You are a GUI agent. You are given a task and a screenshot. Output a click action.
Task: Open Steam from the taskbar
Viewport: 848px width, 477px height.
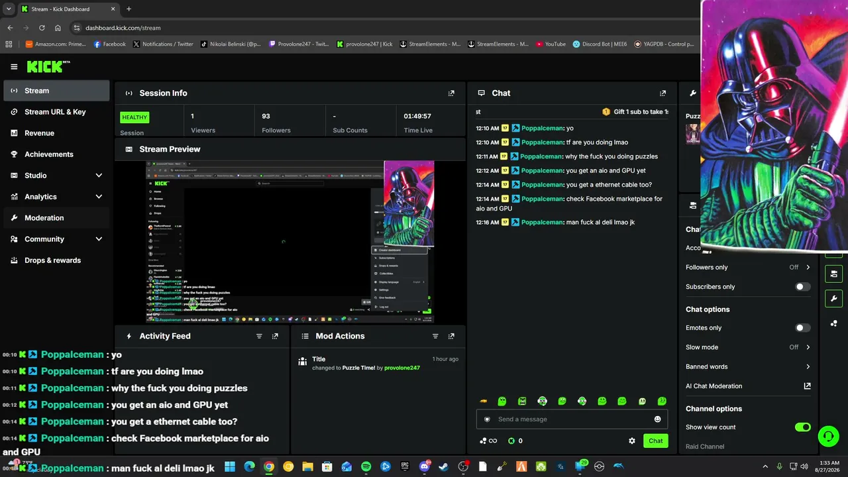pyautogui.click(x=444, y=467)
